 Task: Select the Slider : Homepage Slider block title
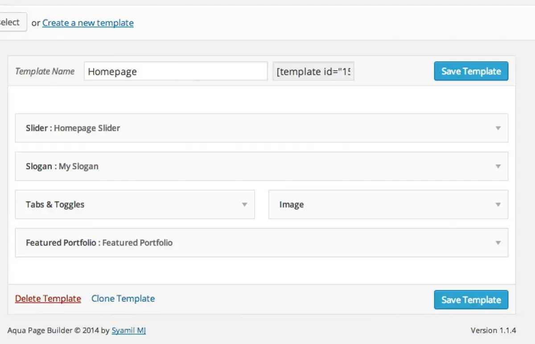73,128
